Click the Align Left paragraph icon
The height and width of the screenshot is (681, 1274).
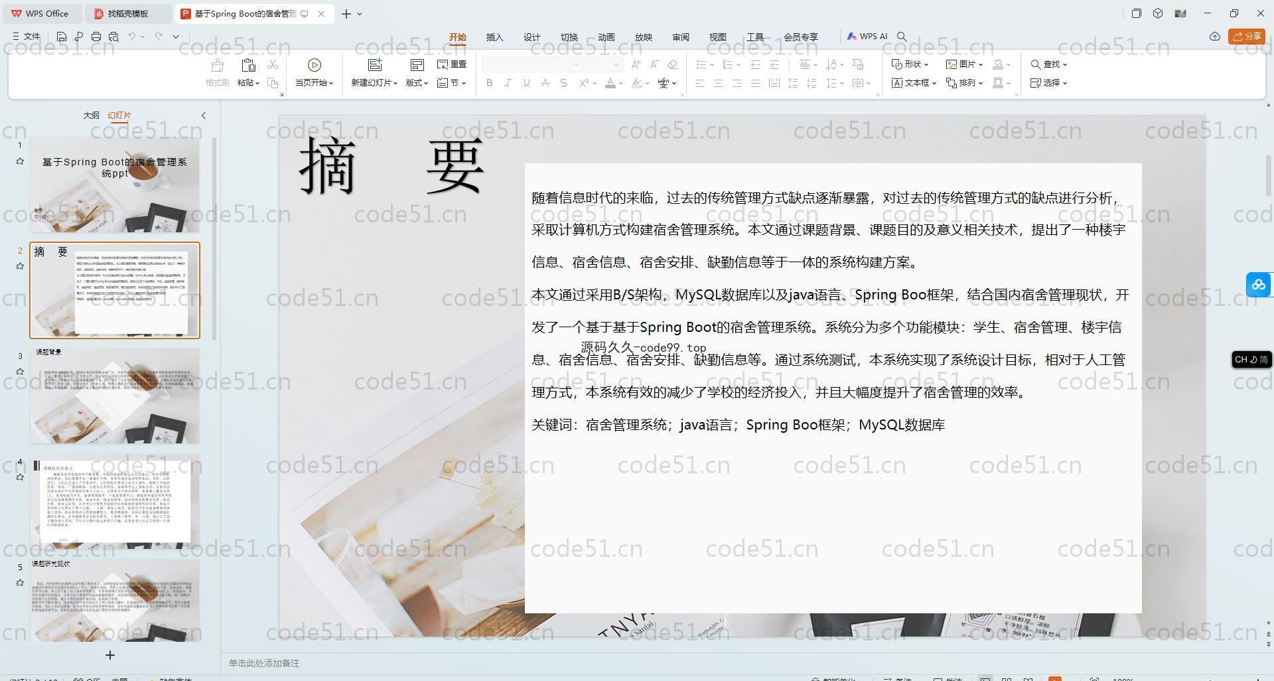pos(699,83)
